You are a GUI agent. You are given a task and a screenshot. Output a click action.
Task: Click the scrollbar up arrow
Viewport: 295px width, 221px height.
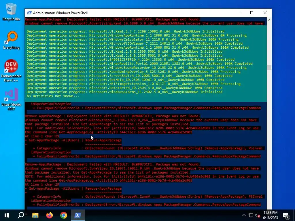pos(269,20)
